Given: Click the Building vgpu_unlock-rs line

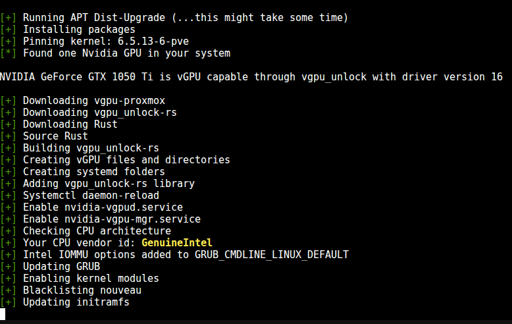Looking at the screenshot, I should point(80,148).
